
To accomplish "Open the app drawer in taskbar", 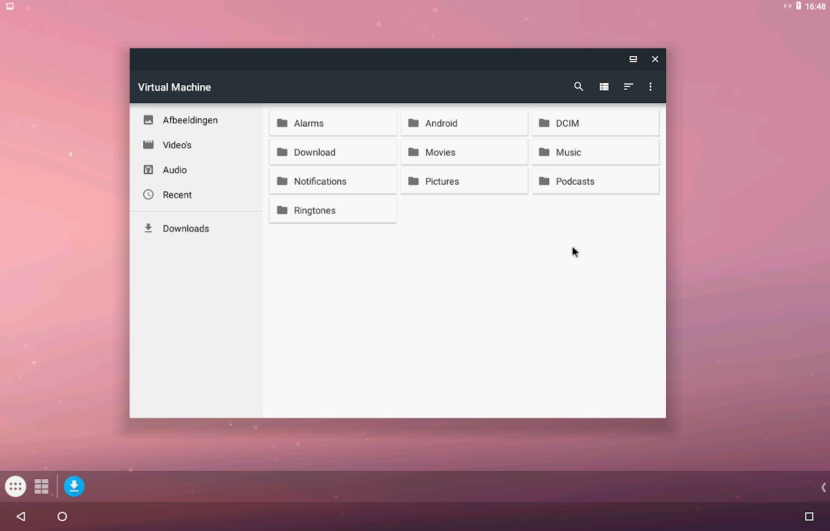I will click(x=15, y=487).
